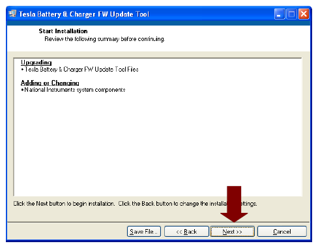
Task: Click the "Start Installation" header text
Action: 63,31
